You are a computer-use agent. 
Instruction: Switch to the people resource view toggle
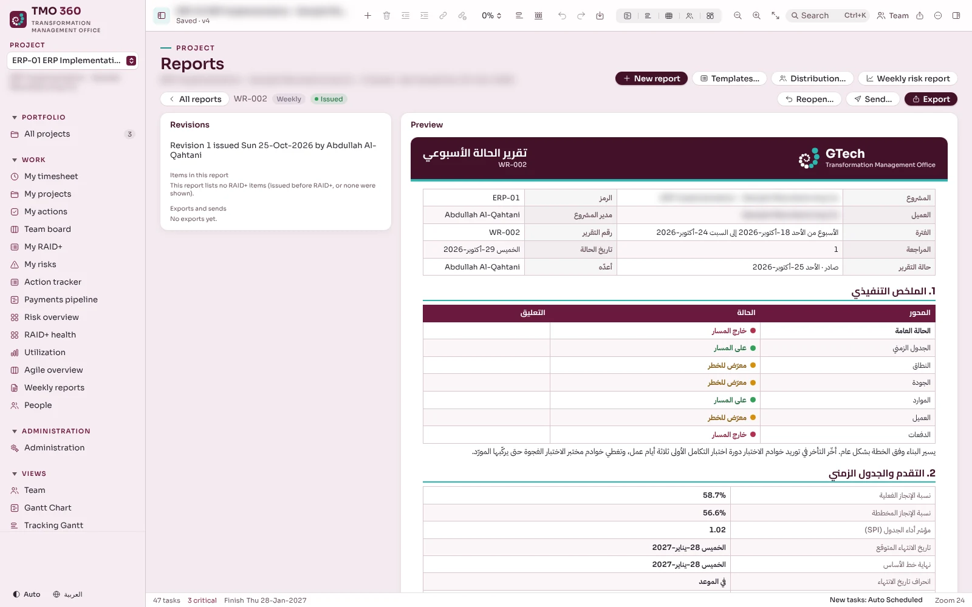(x=690, y=16)
